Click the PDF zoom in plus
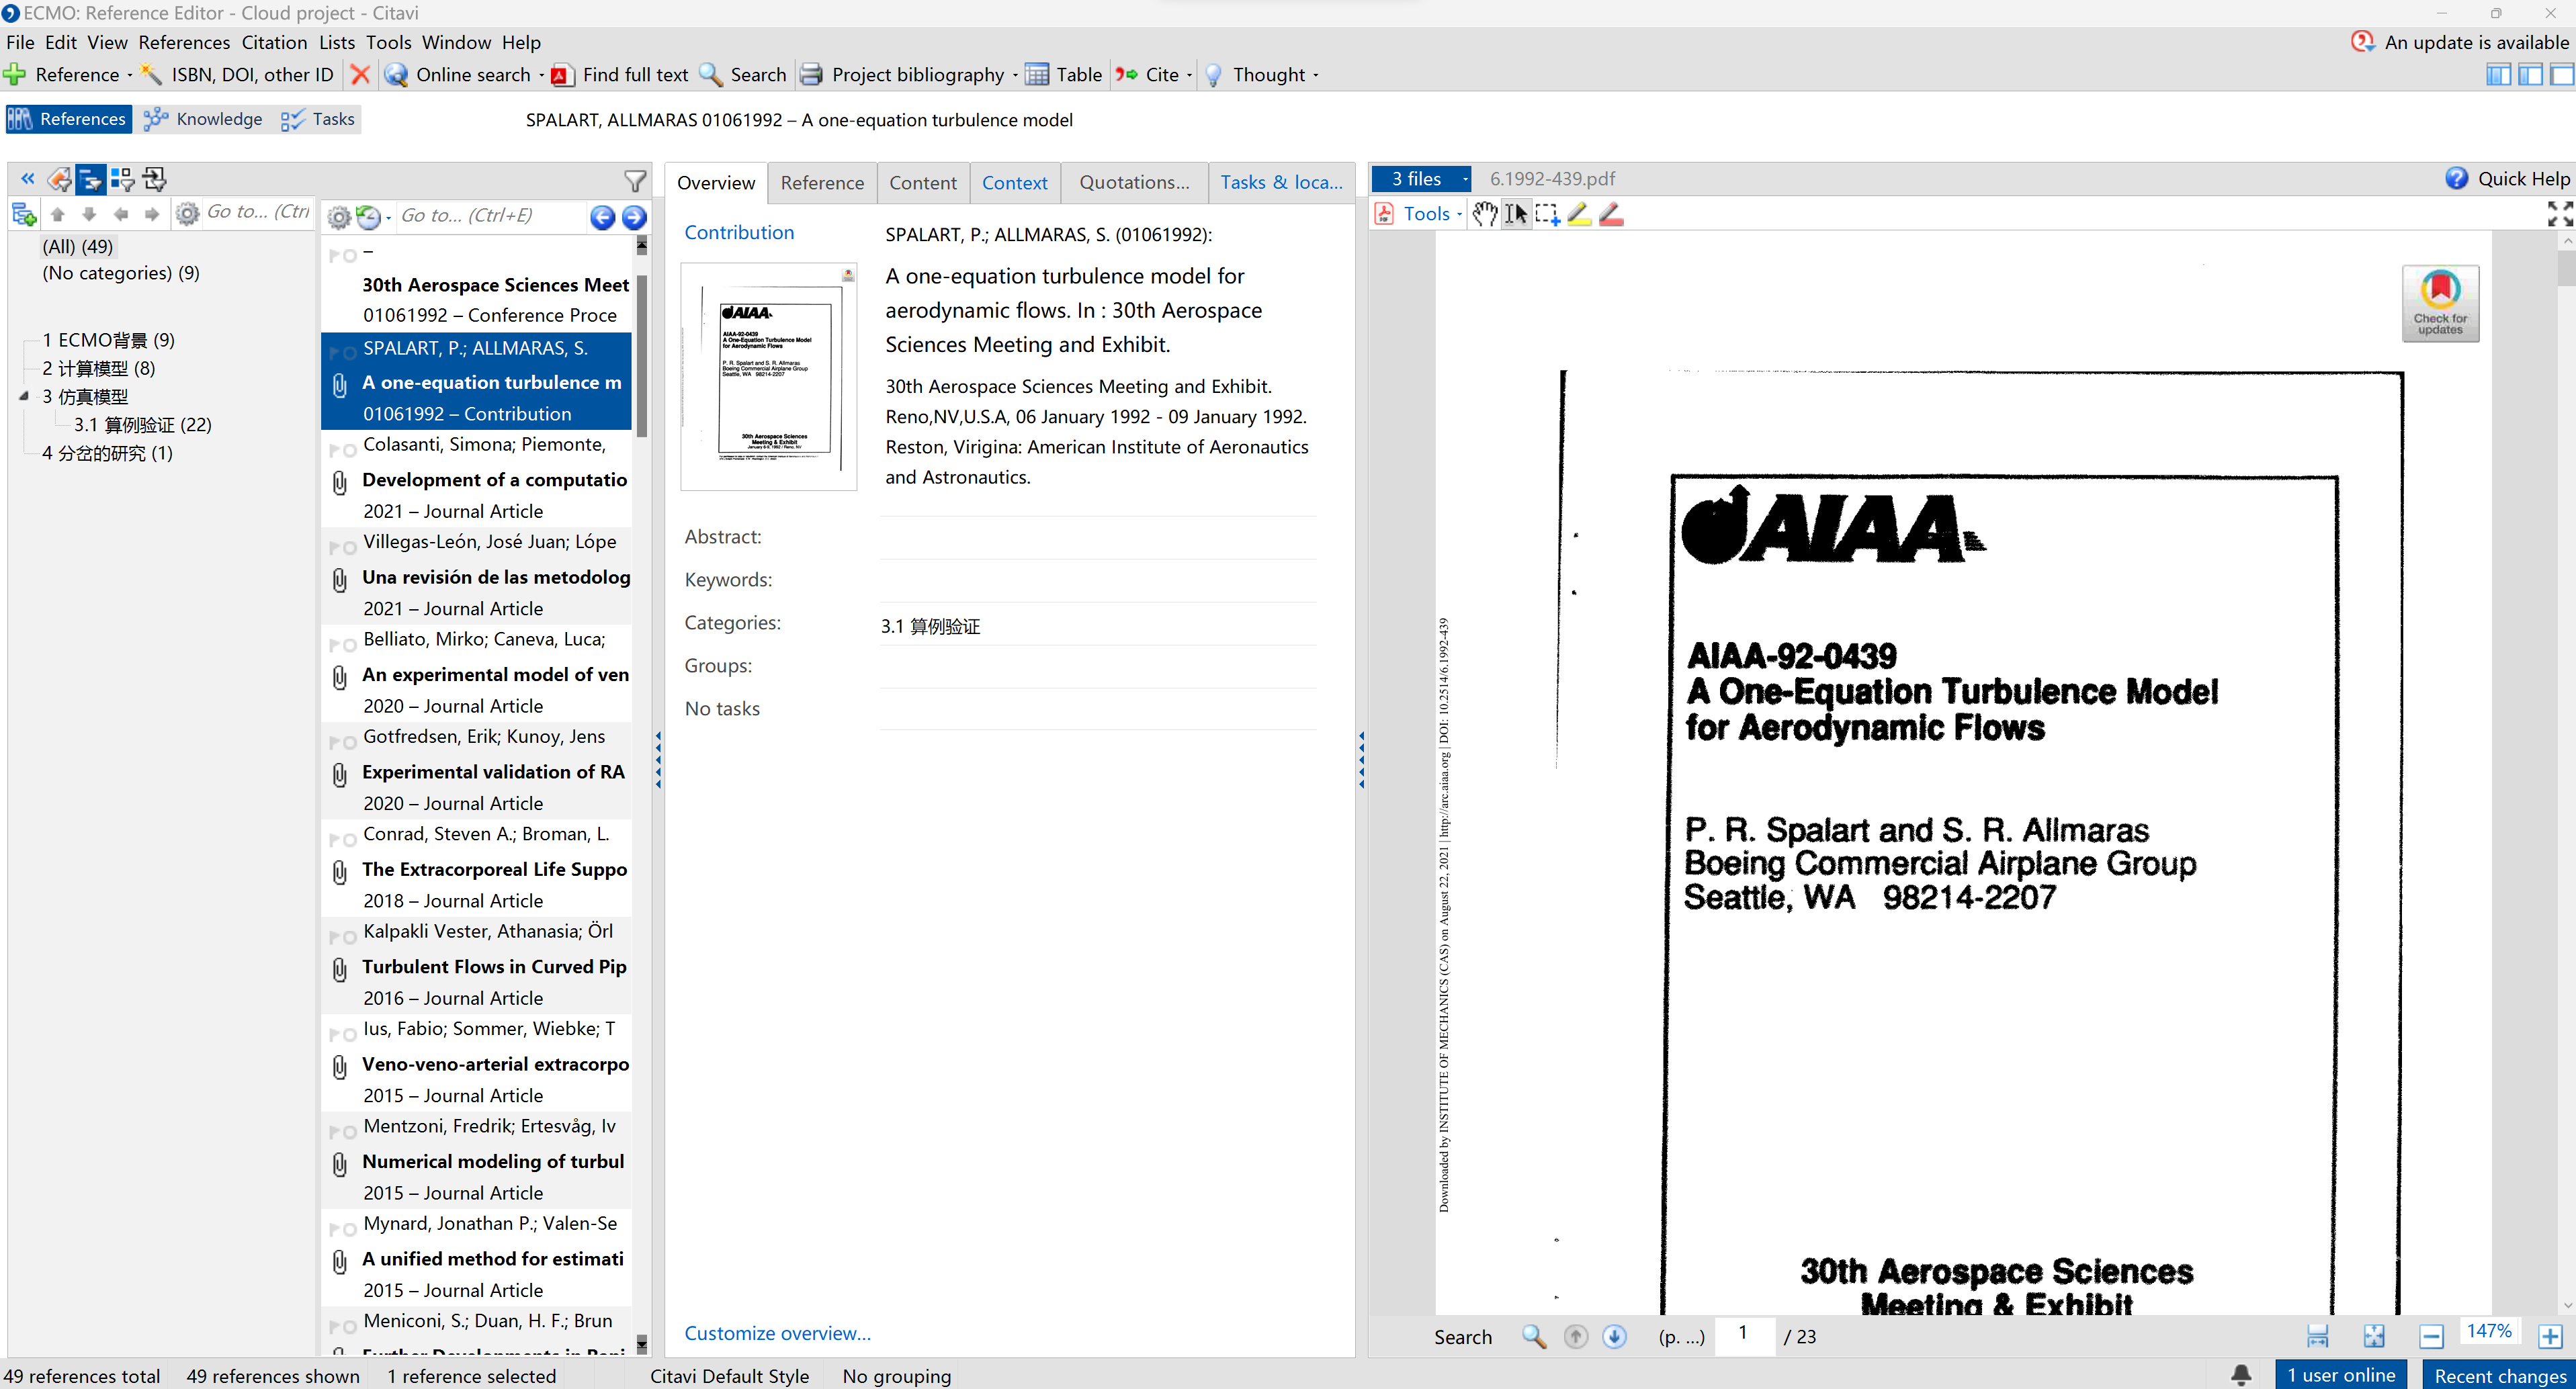The image size is (2576, 1389). [x=2550, y=1336]
